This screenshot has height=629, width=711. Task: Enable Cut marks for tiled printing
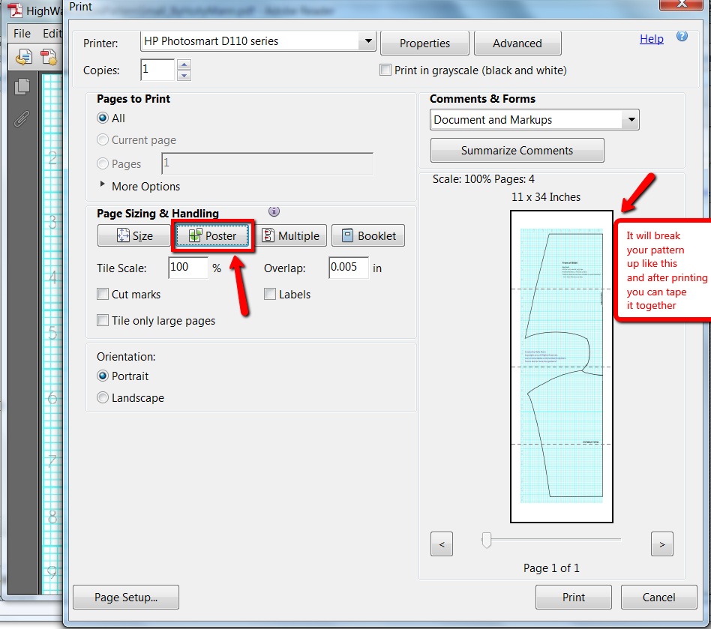(102, 294)
